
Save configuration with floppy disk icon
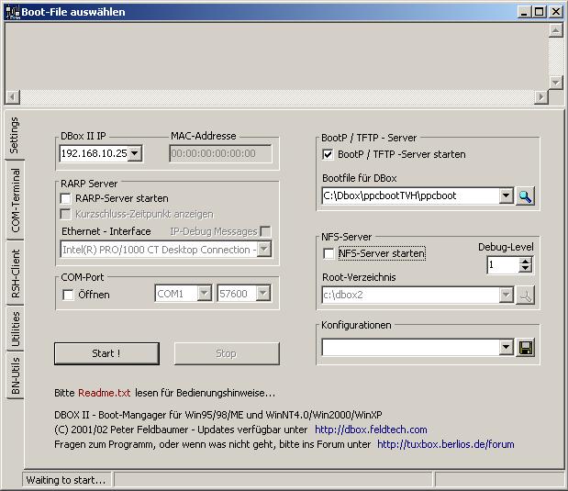[x=525, y=348]
